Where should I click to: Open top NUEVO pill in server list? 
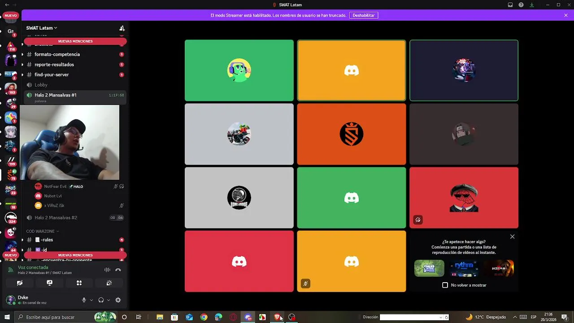(11, 16)
